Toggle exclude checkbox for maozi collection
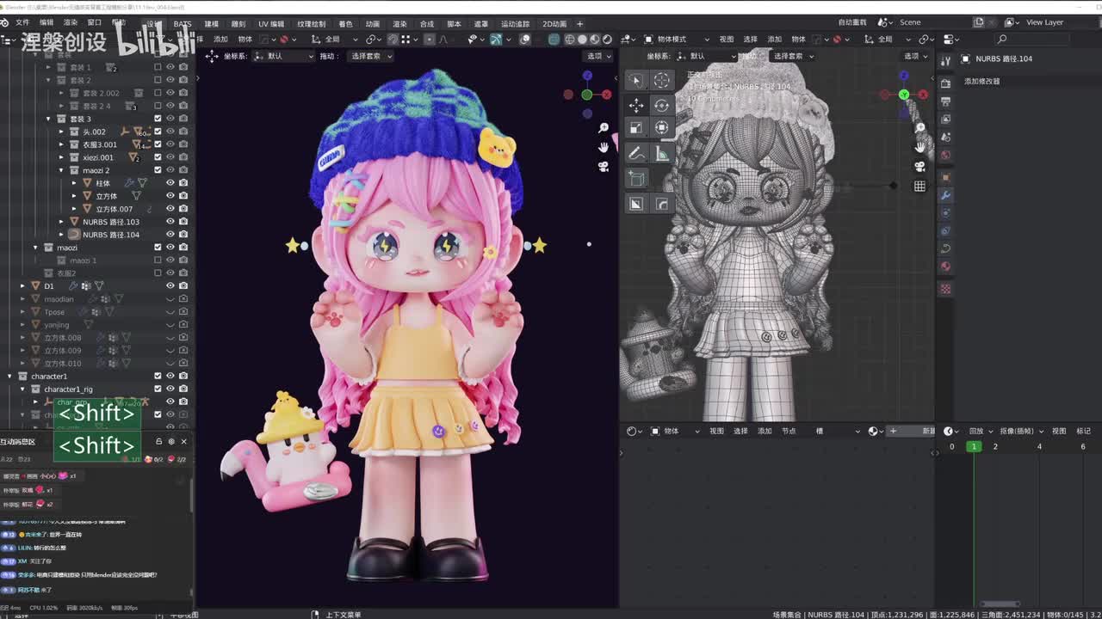Screen dimensions: 1102x619 click(x=158, y=248)
